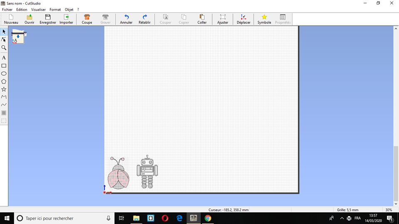Open the Fichier menu
The width and height of the screenshot is (399, 224).
coord(7,10)
